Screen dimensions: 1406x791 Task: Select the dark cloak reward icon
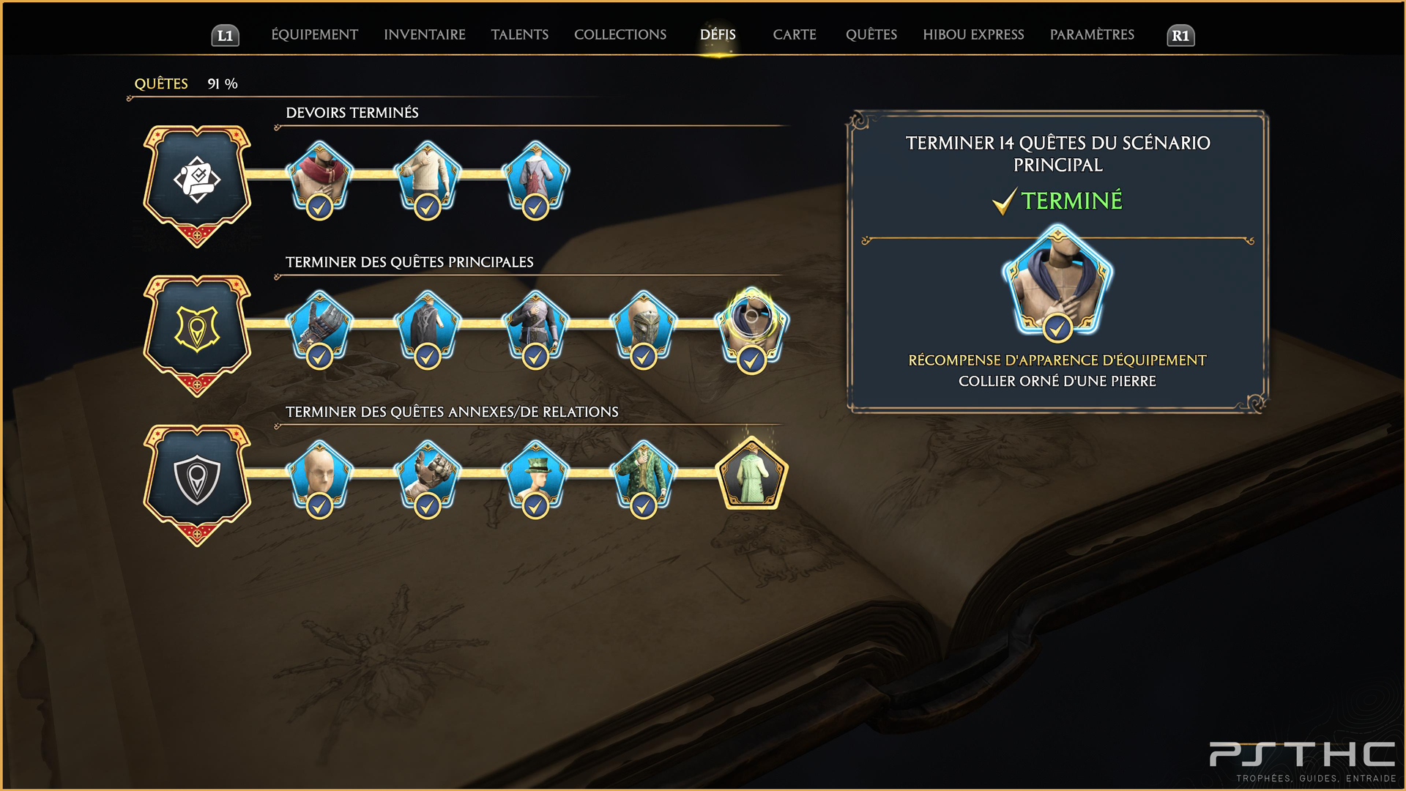428,327
